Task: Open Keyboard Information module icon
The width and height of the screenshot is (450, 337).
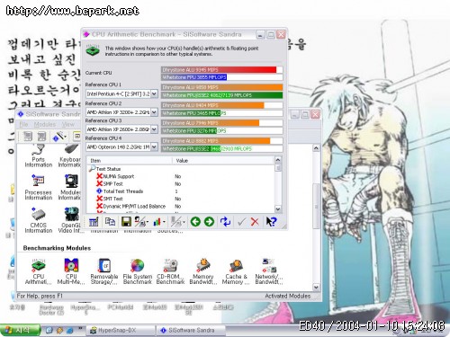Action: [x=69, y=155]
